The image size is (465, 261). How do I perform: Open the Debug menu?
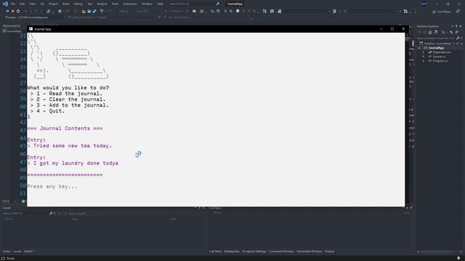point(78,4)
